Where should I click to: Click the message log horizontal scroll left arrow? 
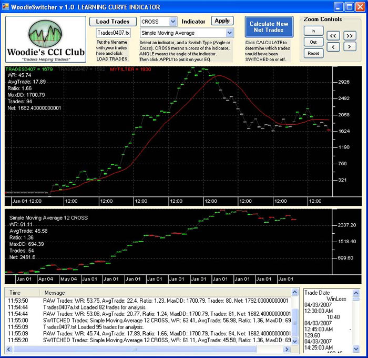9,349
